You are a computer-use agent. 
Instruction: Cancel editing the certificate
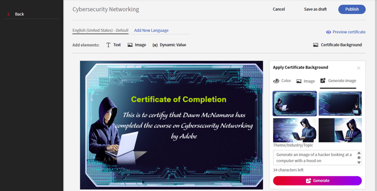tap(278, 9)
